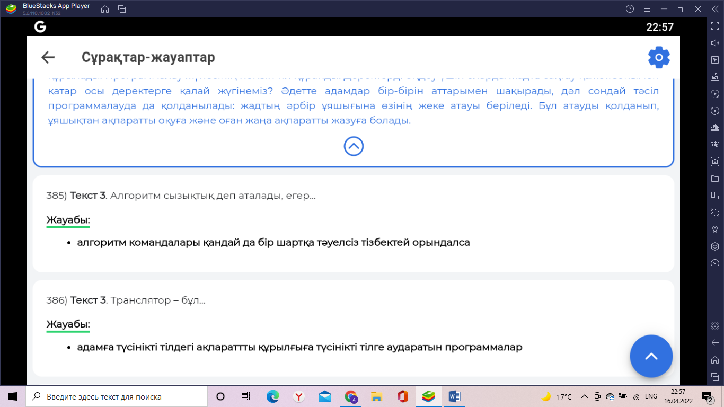Open BlueStacks home tab icon in title bar
724x407 pixels.
(105, 9)
